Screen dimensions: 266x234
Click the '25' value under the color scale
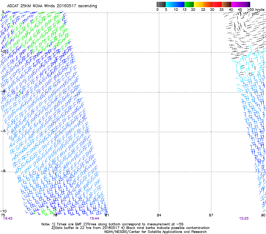(x=203, y=10)
